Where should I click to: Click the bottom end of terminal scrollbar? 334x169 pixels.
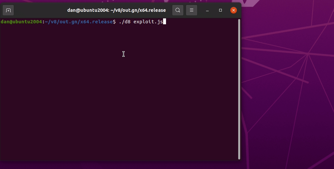point(239,157)
